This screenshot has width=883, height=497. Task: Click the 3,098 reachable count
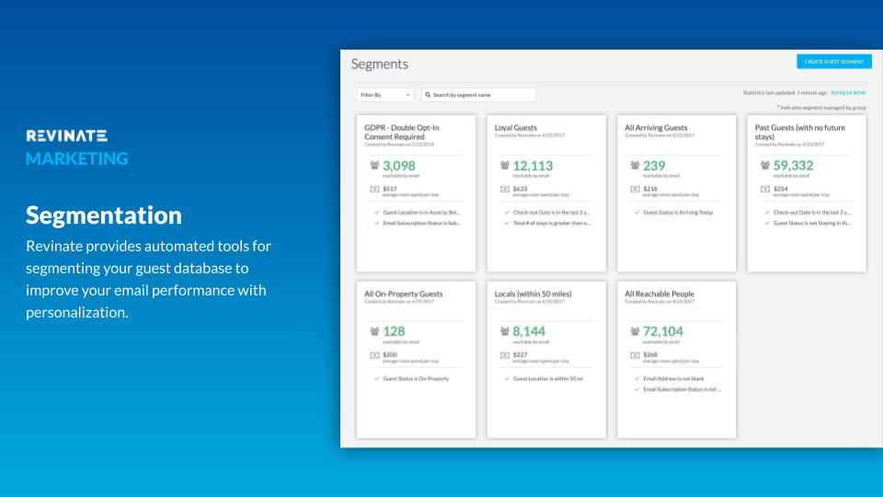pyautogui.click(x=398, y=166)
